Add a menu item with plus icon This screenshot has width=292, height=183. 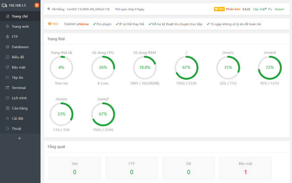point(19,139)
